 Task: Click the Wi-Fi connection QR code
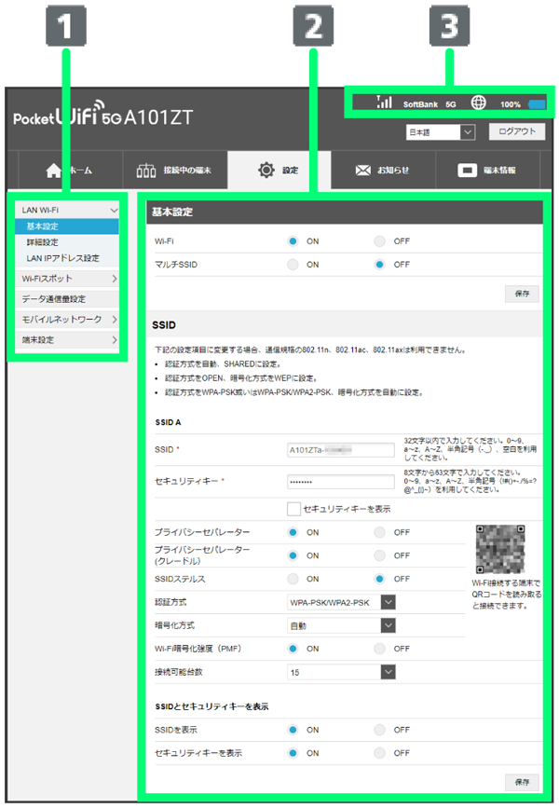[x=499, y=548]
